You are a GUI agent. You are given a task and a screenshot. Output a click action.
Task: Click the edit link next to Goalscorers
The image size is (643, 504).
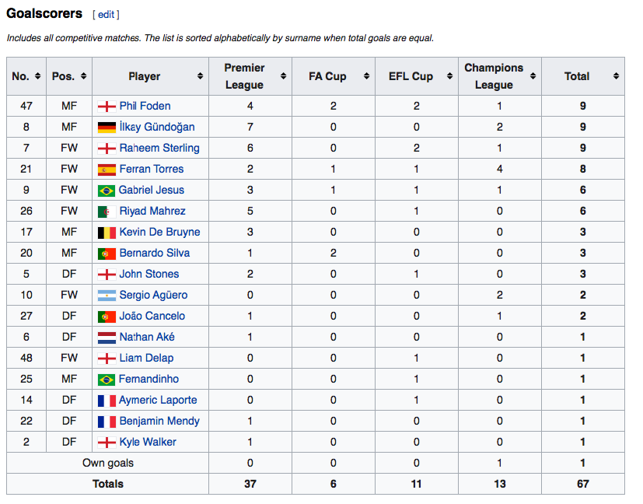click(106, 15)
